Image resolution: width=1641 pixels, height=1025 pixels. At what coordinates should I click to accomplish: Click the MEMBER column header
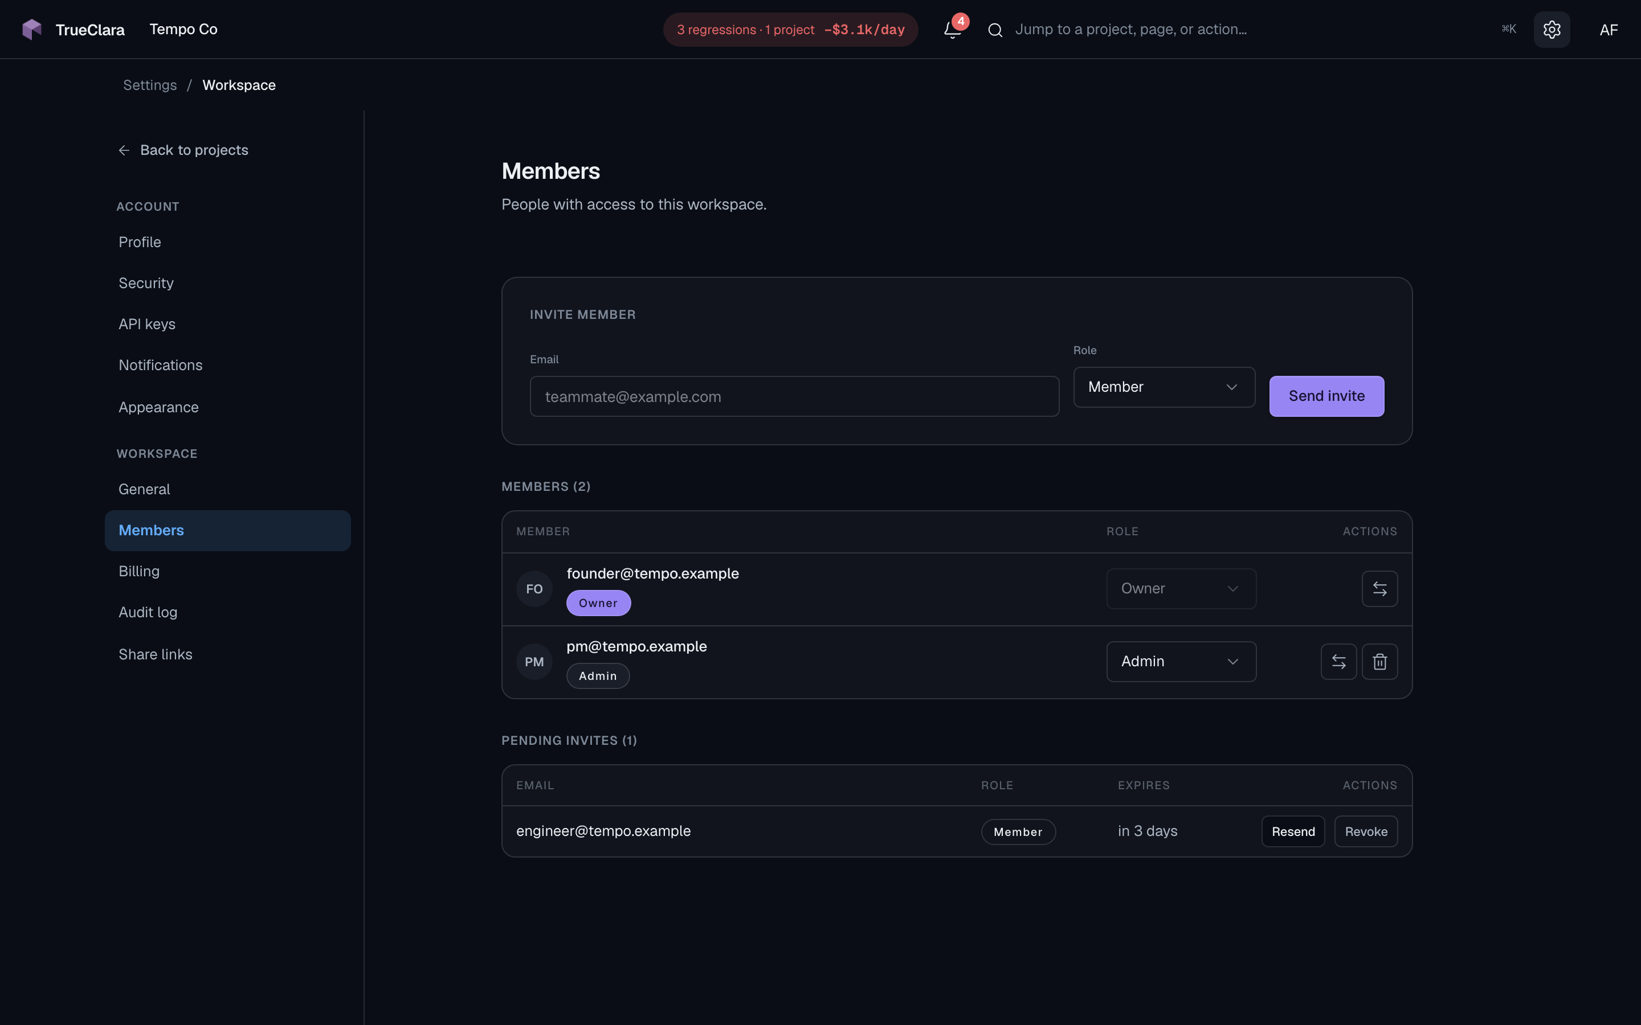pos(542,531)
